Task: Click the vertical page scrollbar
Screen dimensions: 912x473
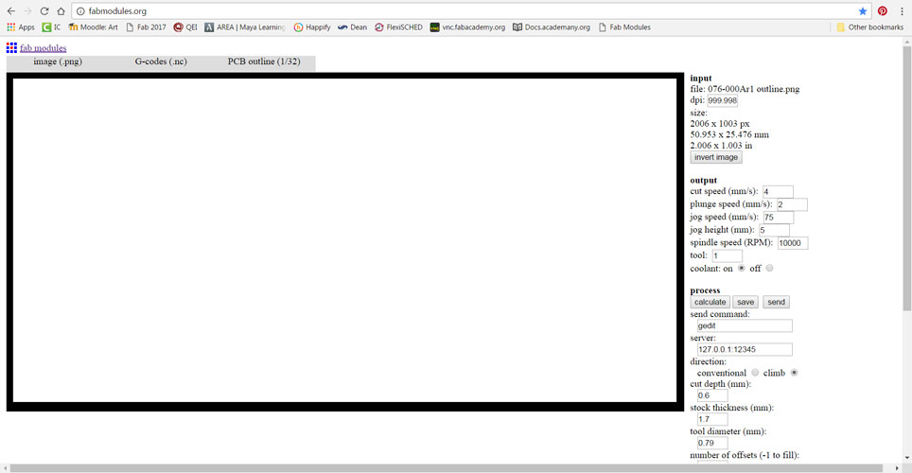Action: [x=906, y=178]
